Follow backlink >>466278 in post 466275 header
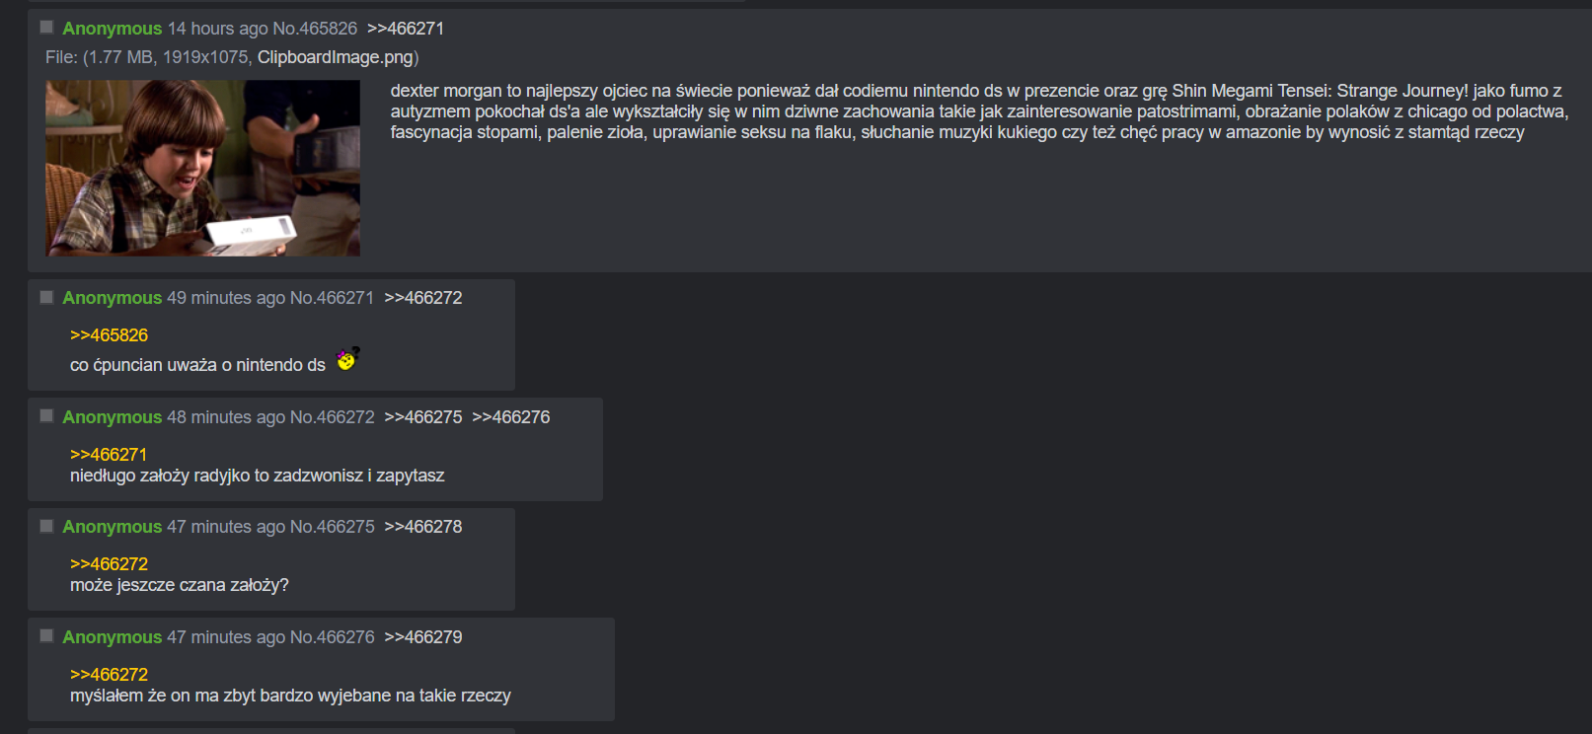1592x734 pixels. pyautogui.click(x=423, y=527)
